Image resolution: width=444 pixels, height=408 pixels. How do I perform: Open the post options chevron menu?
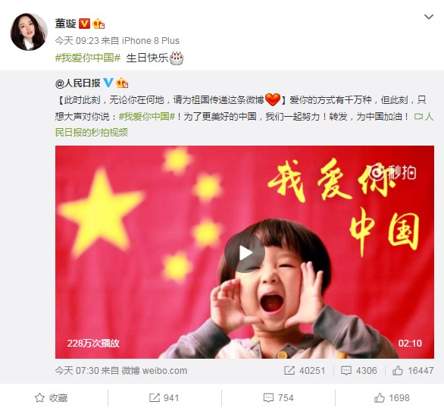pyautogui.click(x=429, y=17)
